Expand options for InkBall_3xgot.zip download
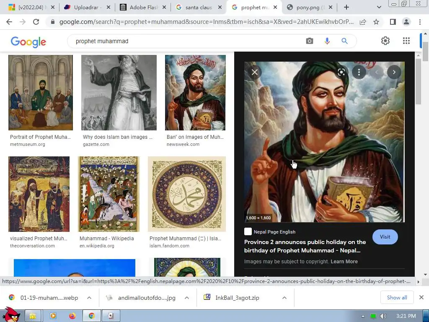 [x=284, y=298]
